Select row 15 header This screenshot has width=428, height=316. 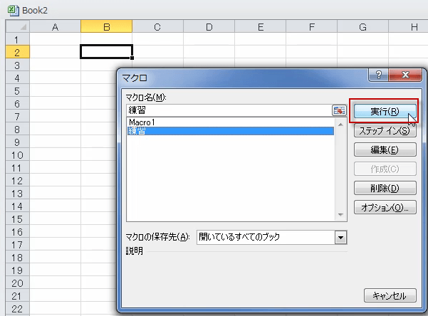(18, 219)
